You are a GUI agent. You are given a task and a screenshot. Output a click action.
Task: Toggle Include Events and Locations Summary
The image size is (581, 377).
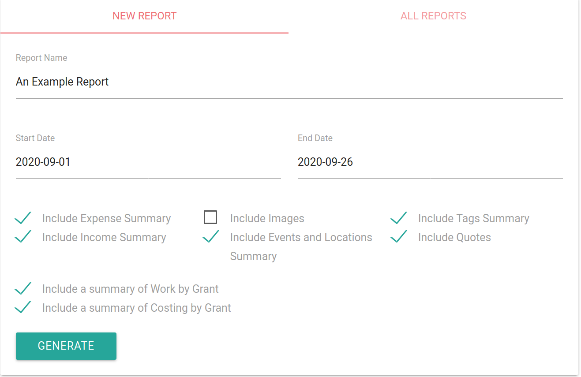(211, 236)
